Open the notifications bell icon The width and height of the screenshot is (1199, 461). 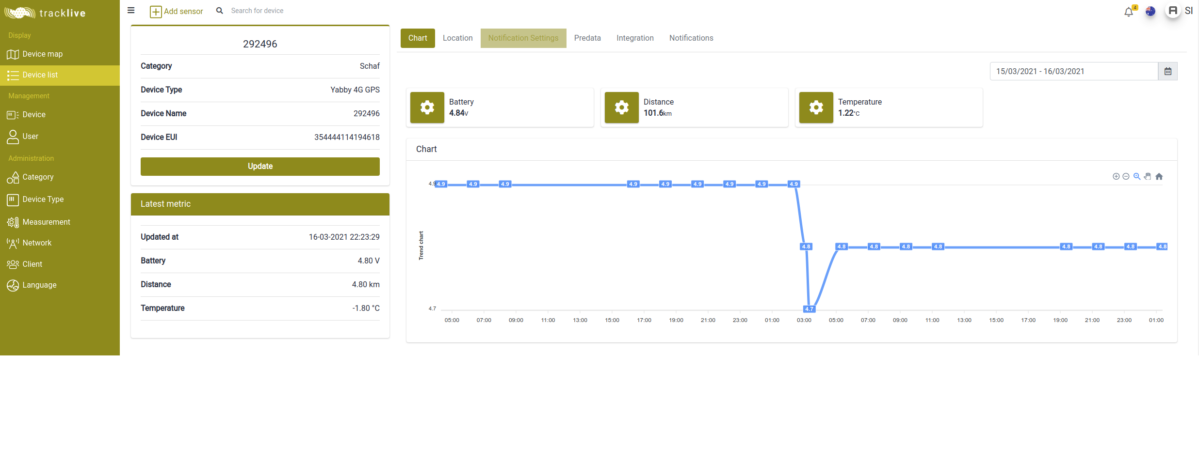tap(1128, 12)
